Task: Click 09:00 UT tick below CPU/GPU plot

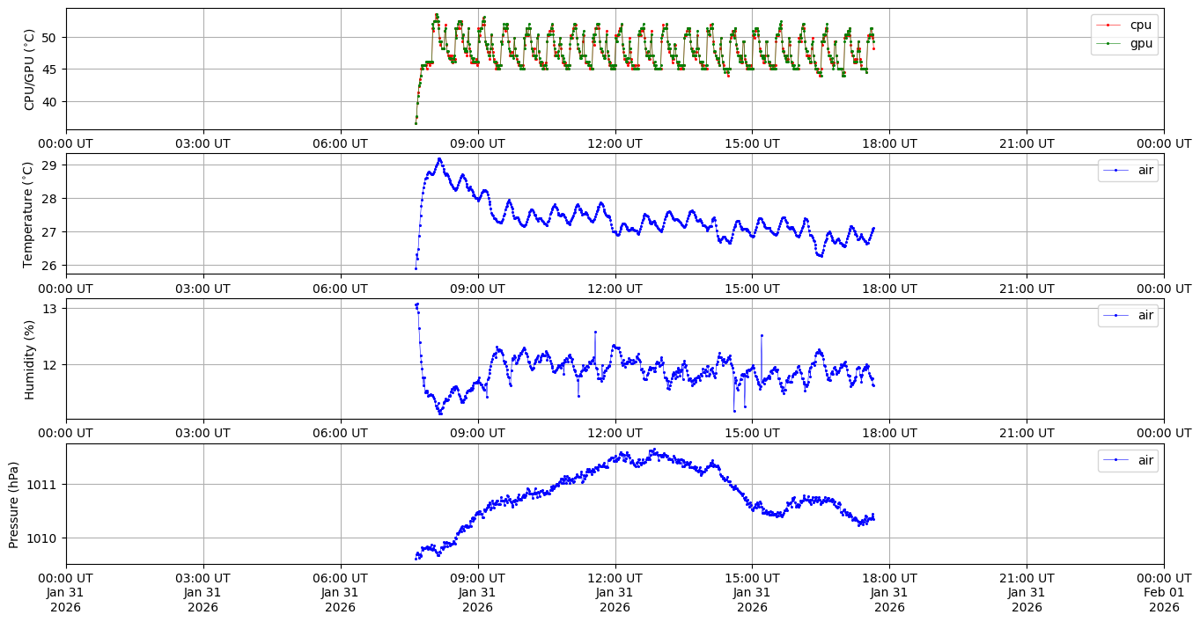Action: click(477, 143)
